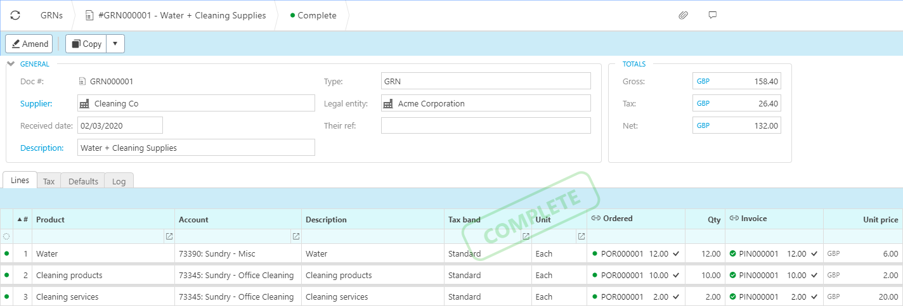Open the Product column filter pop-out icon
The width and height of the screenshot is (903, 306).
[169, 236]
